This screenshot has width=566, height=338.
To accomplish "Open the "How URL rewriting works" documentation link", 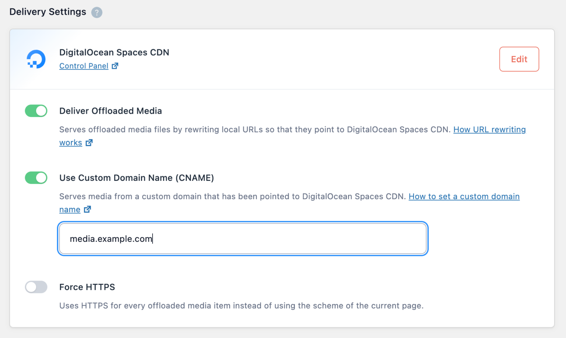I will pos(489,130).
